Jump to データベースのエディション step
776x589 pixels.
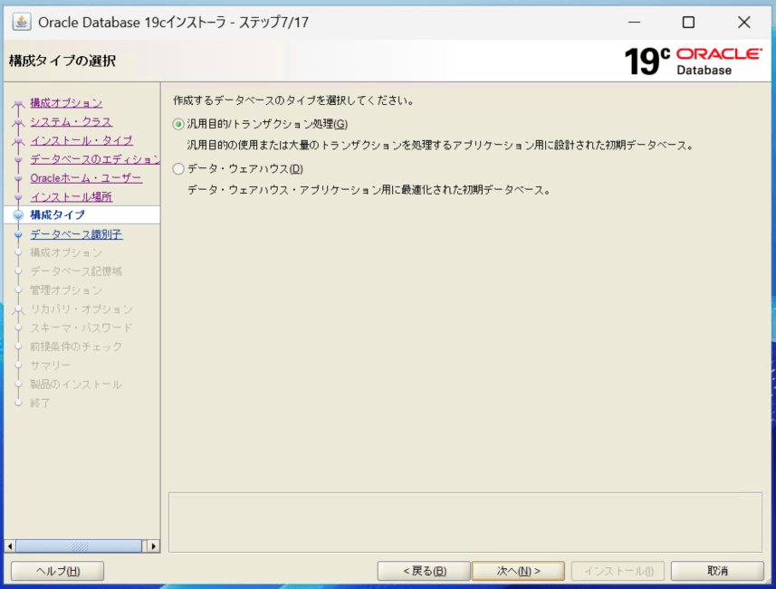(x=94, y=159)
